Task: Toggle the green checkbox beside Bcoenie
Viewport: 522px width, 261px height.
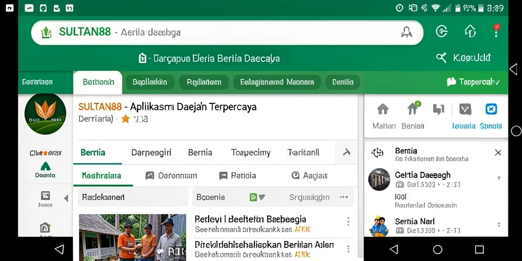Action: [253, 197]
